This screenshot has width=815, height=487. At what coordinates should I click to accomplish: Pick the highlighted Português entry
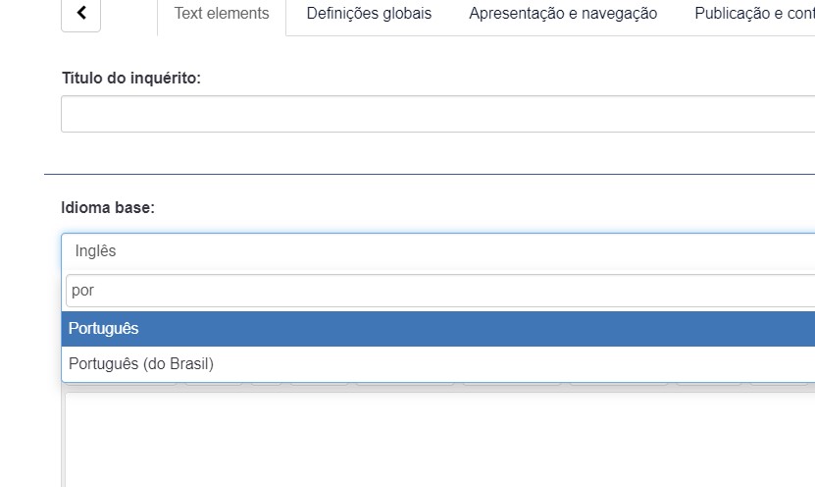[104, 329]
